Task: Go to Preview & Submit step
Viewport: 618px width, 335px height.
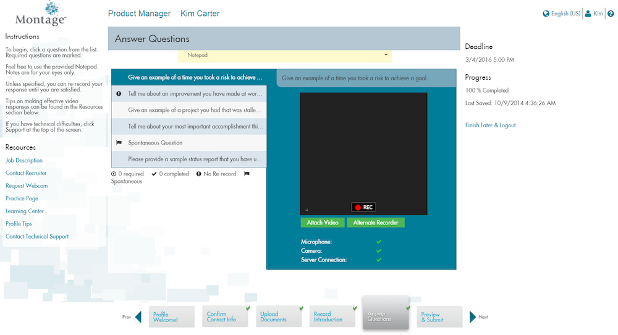Action: pos(439,317)
